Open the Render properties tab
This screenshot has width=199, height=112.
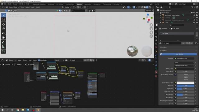click(x=156, y=33)
